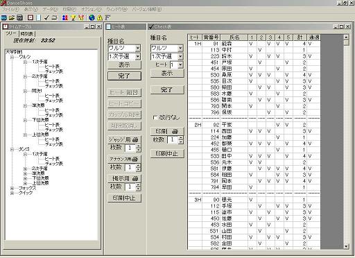Click the two-people couples toolbar icon
Image resolution: width=355 pixels, height=258 pixels.
65,17
